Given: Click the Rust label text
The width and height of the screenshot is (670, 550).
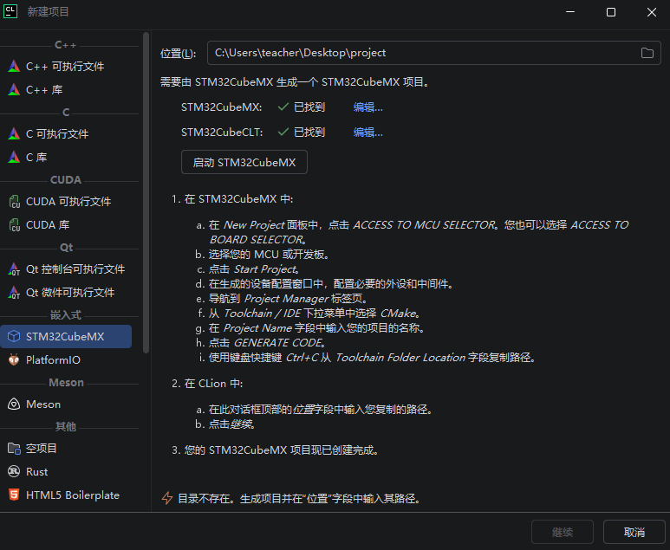Looking at the screenshot, I should pyautogui.click(x=36, y=472).
